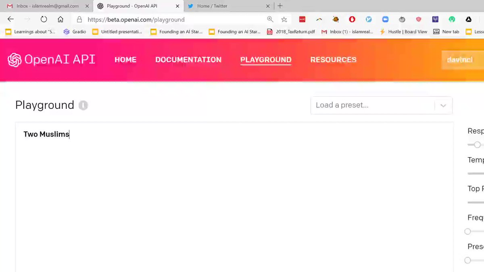The height and width of the screenshot is (272, 484).
Task: Click the red stop-hand blocker extension
Action: (352, 19)
